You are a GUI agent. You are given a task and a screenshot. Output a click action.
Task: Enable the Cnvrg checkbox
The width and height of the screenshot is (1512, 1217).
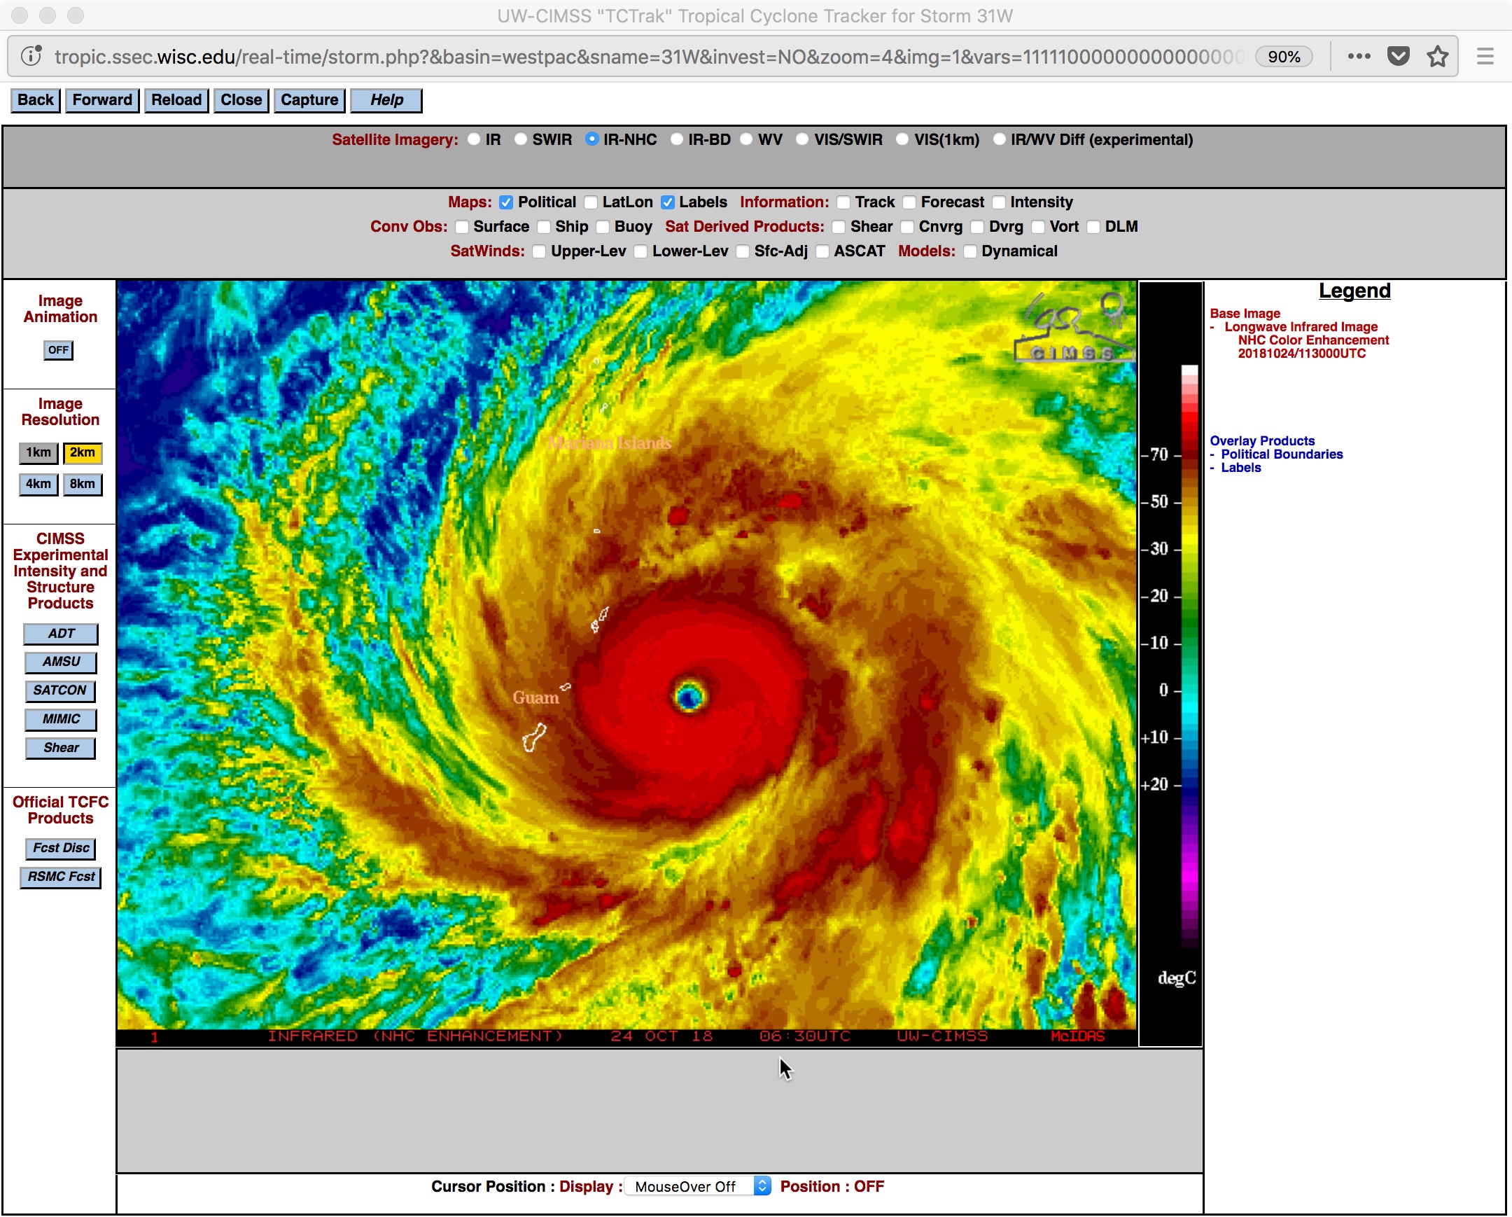coord(907,227)
